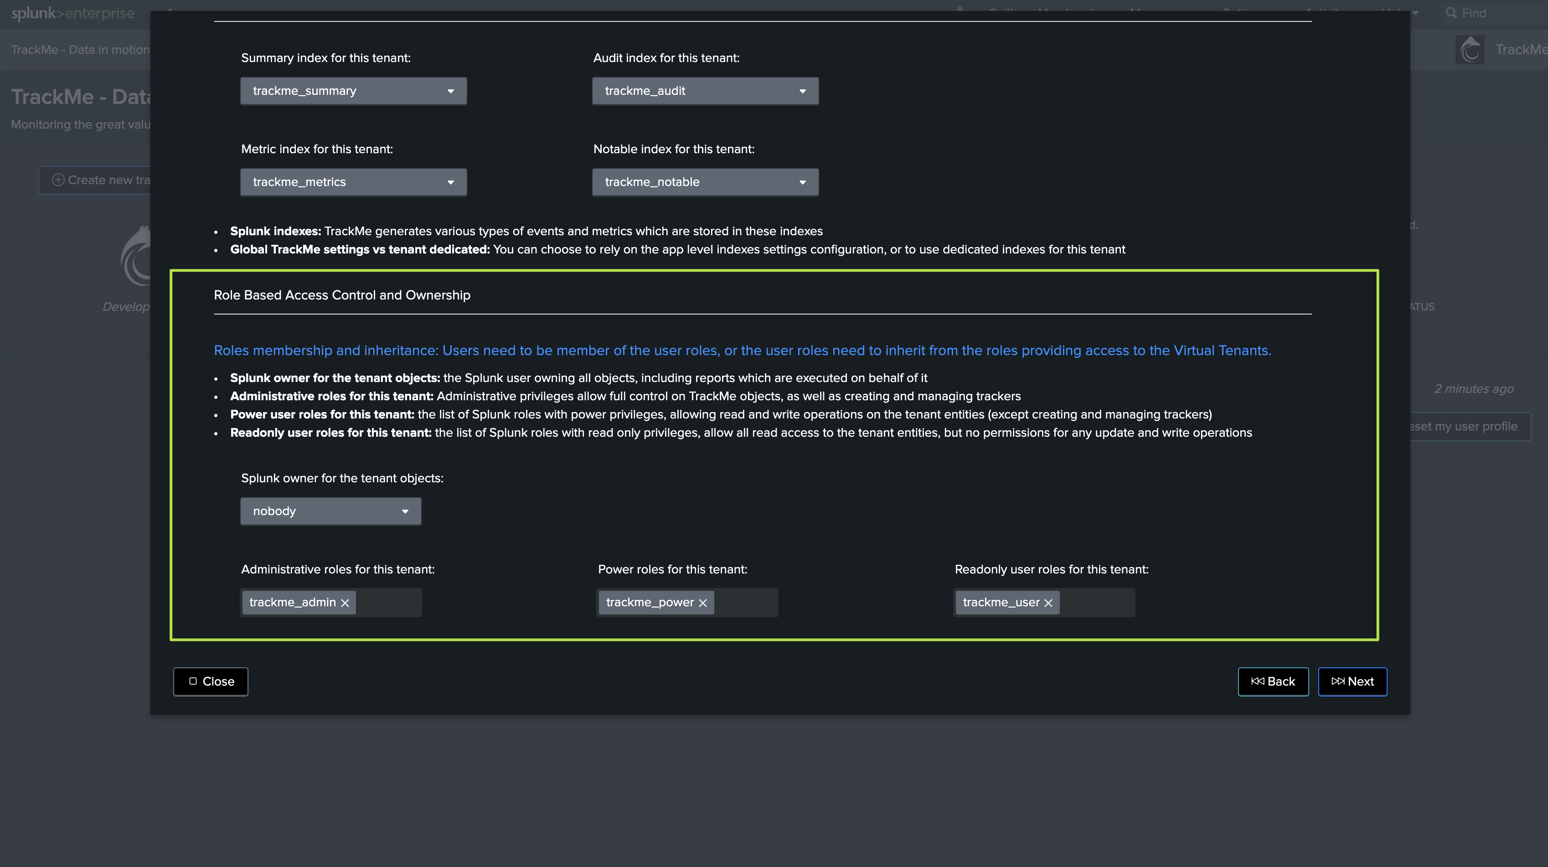Click Reset my user profile button
The image size is (1548, 867).
tap(1470, 427)
